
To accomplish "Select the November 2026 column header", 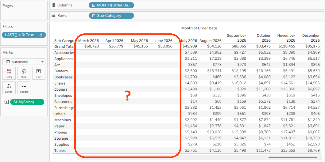I will pyautogui.click(x=286, y=38).
